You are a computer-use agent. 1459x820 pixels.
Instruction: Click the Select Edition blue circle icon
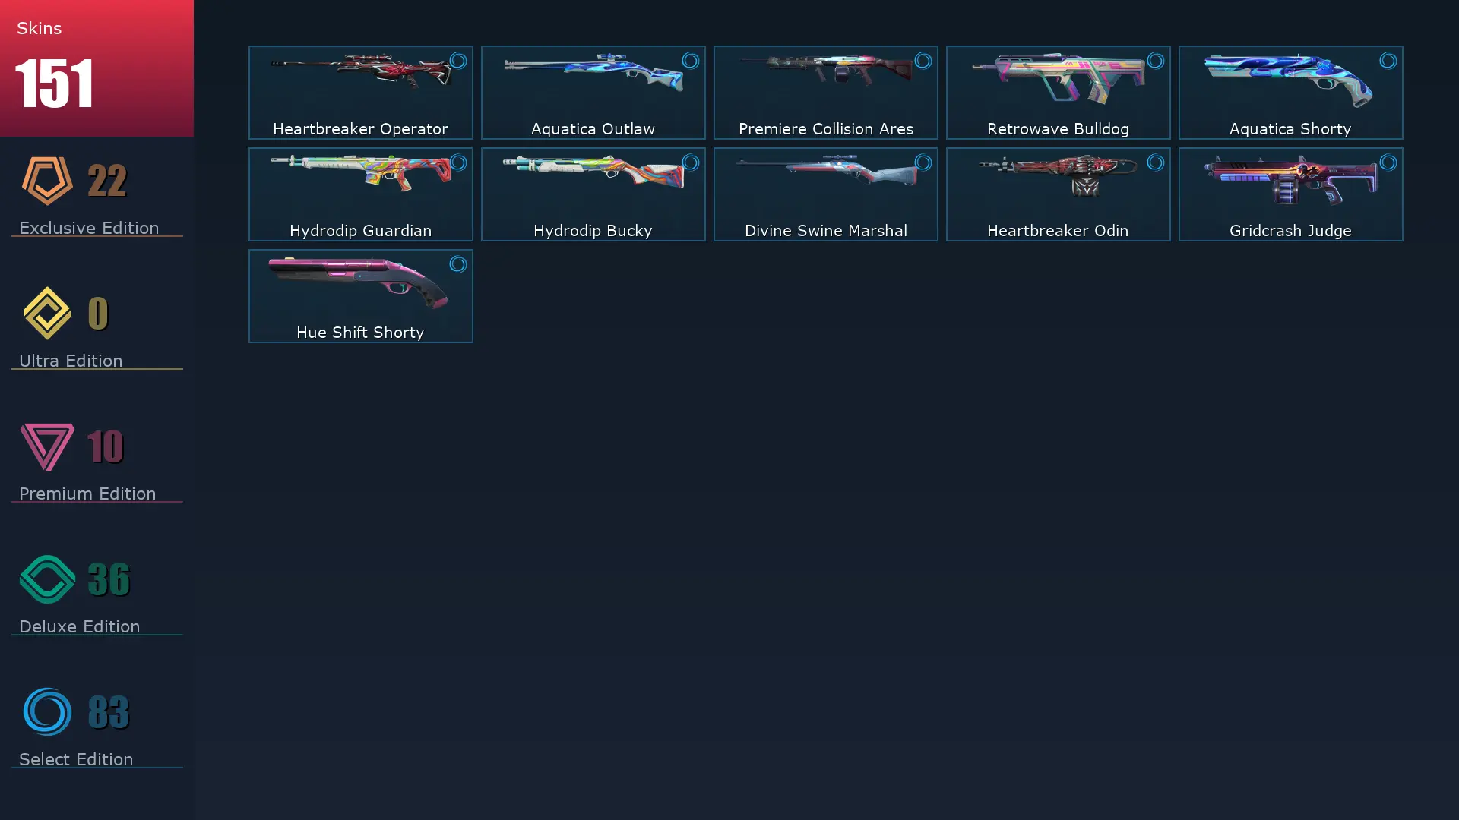[x=47, y=711]
